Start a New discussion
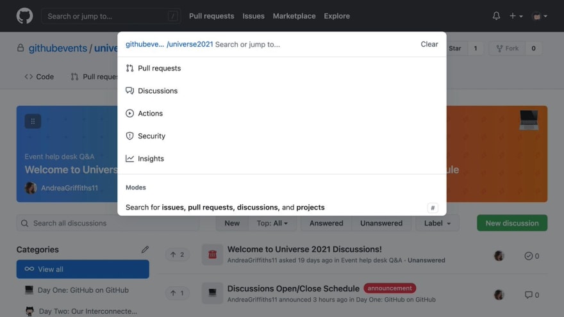Viewport: 564px width, 317px height. [x=512, y=223]
